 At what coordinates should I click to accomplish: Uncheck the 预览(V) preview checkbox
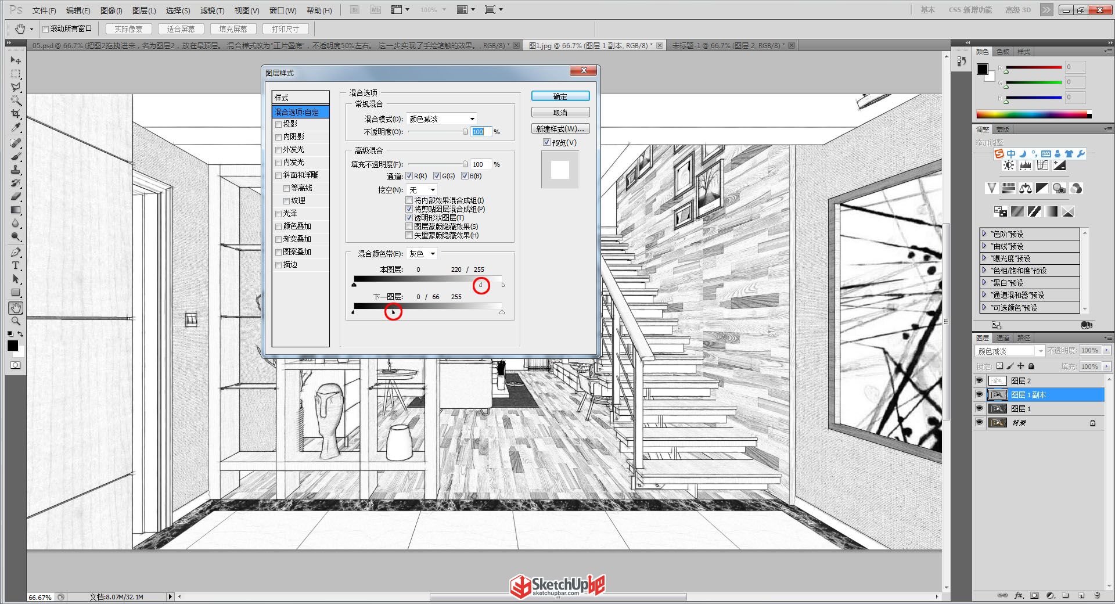point(546,142)
